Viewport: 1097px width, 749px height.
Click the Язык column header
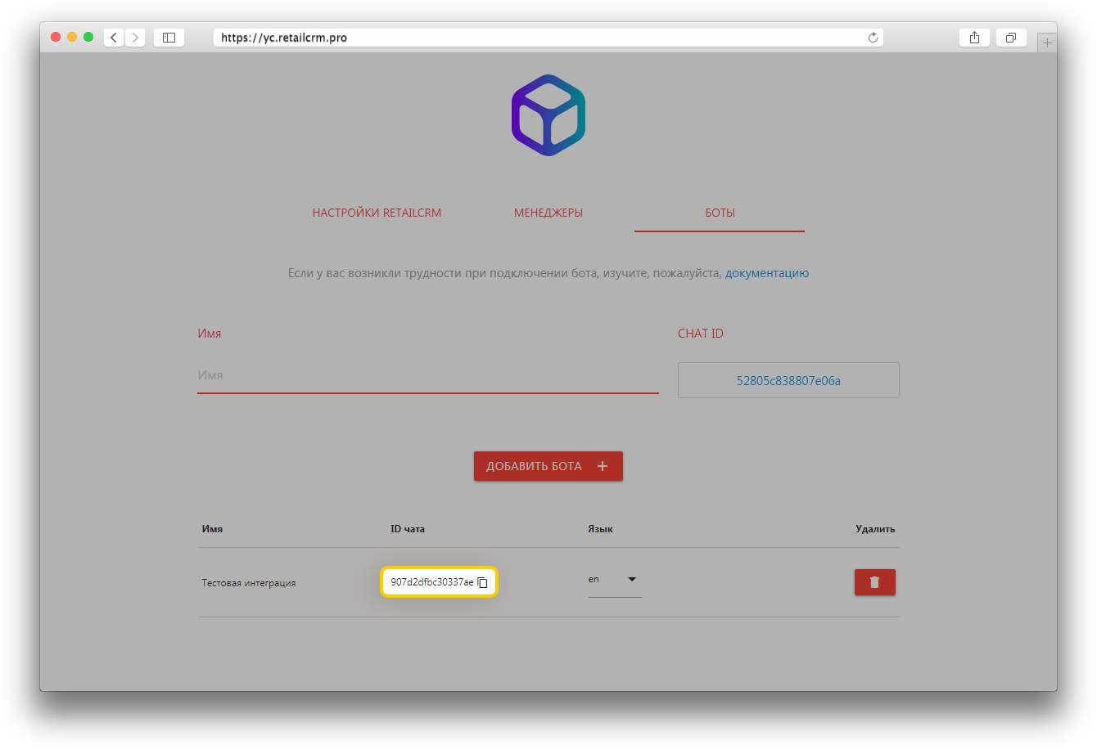pyautogui.click(x=600, y=529)
